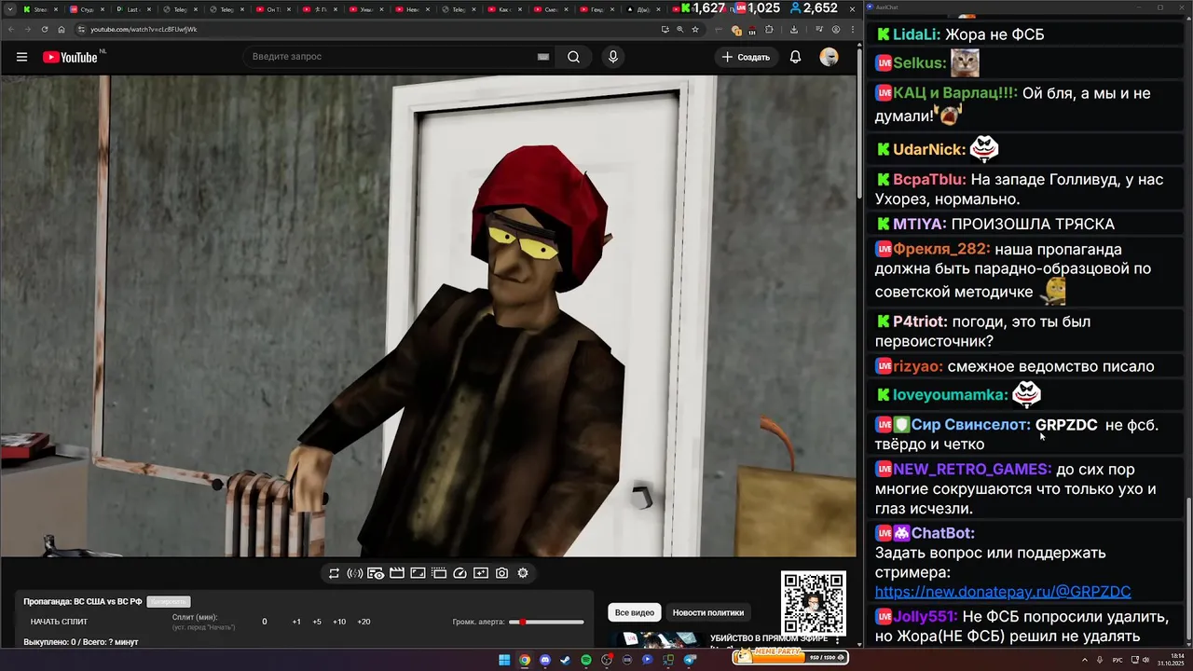Viewport: 1193px width, 671px height.
Task: Click username P4triot in chat
Action: point(921,322)
